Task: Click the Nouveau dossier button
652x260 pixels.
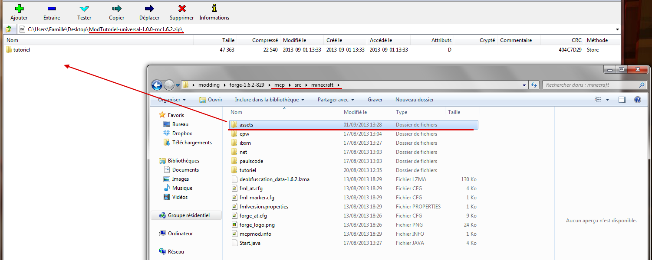Action: [414, 100]
